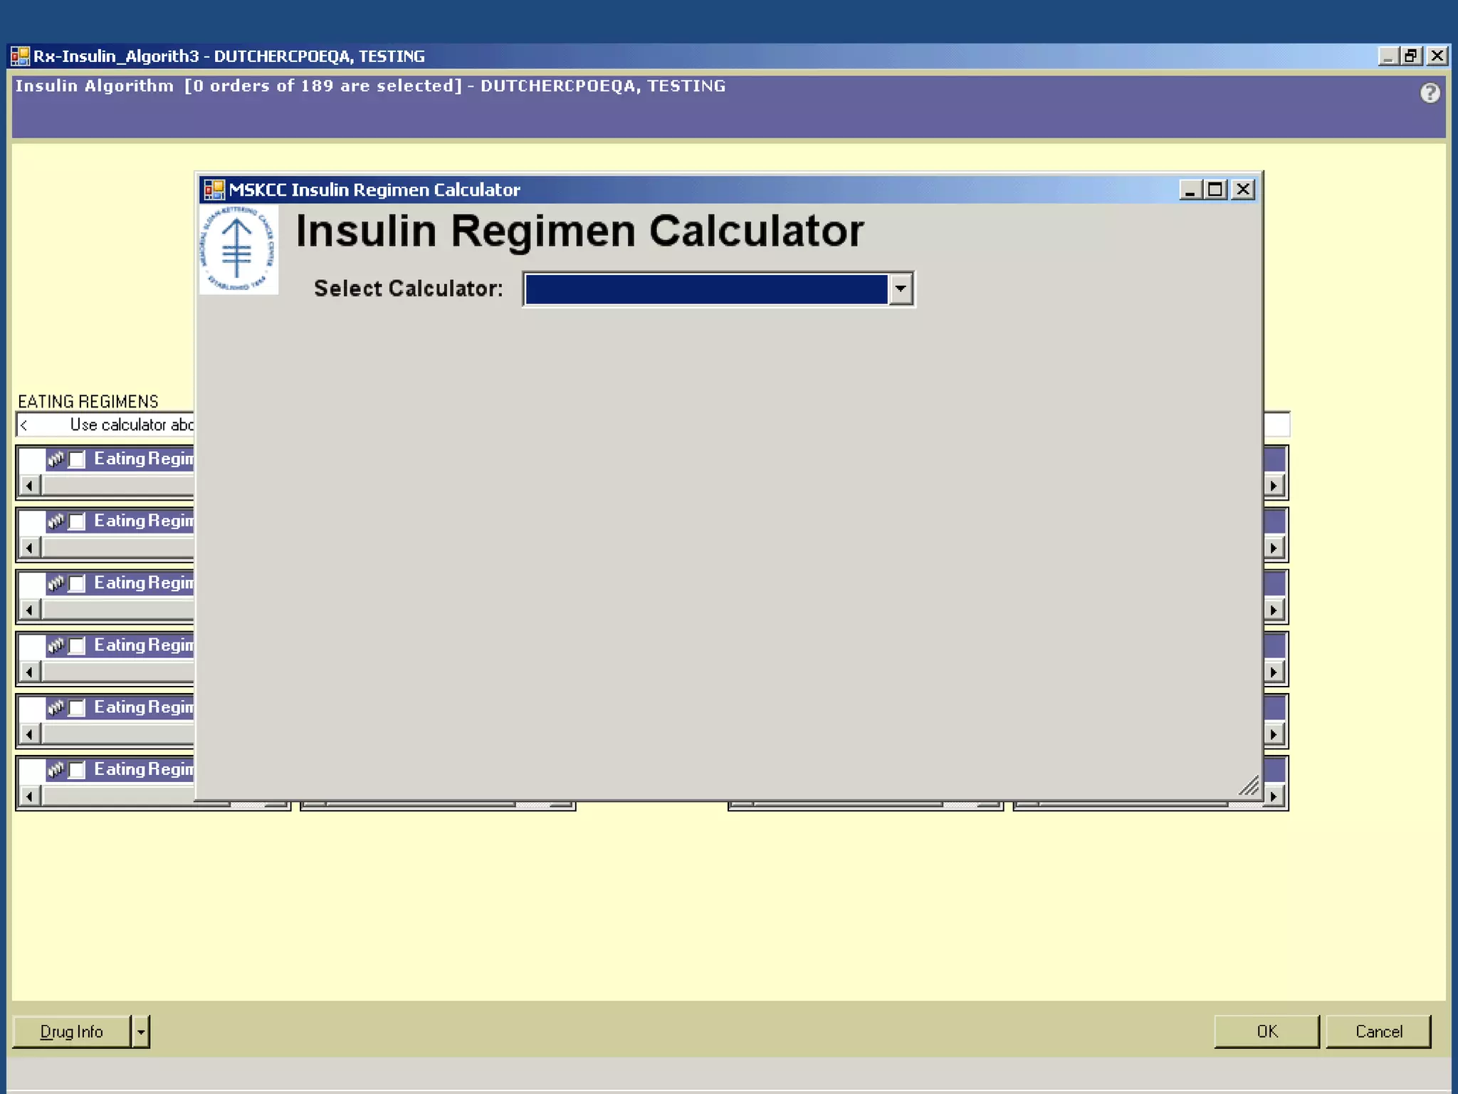This screenshot has height=1094, width=1458.
Task: Open the Drug Info dropdown arrow
Action: 141,1031
